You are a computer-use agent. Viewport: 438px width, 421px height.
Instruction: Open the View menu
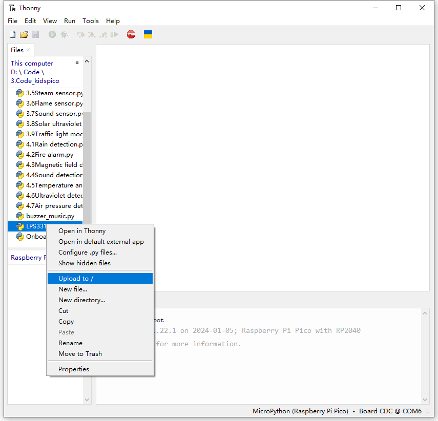click(x=50, y=21)
